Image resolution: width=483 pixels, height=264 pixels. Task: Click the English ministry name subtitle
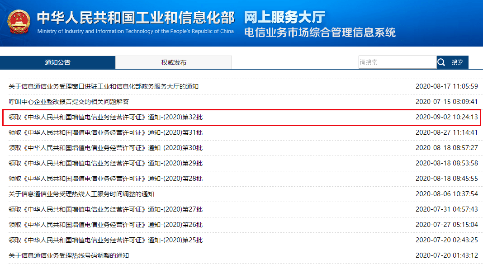click(x=136, y=31)
